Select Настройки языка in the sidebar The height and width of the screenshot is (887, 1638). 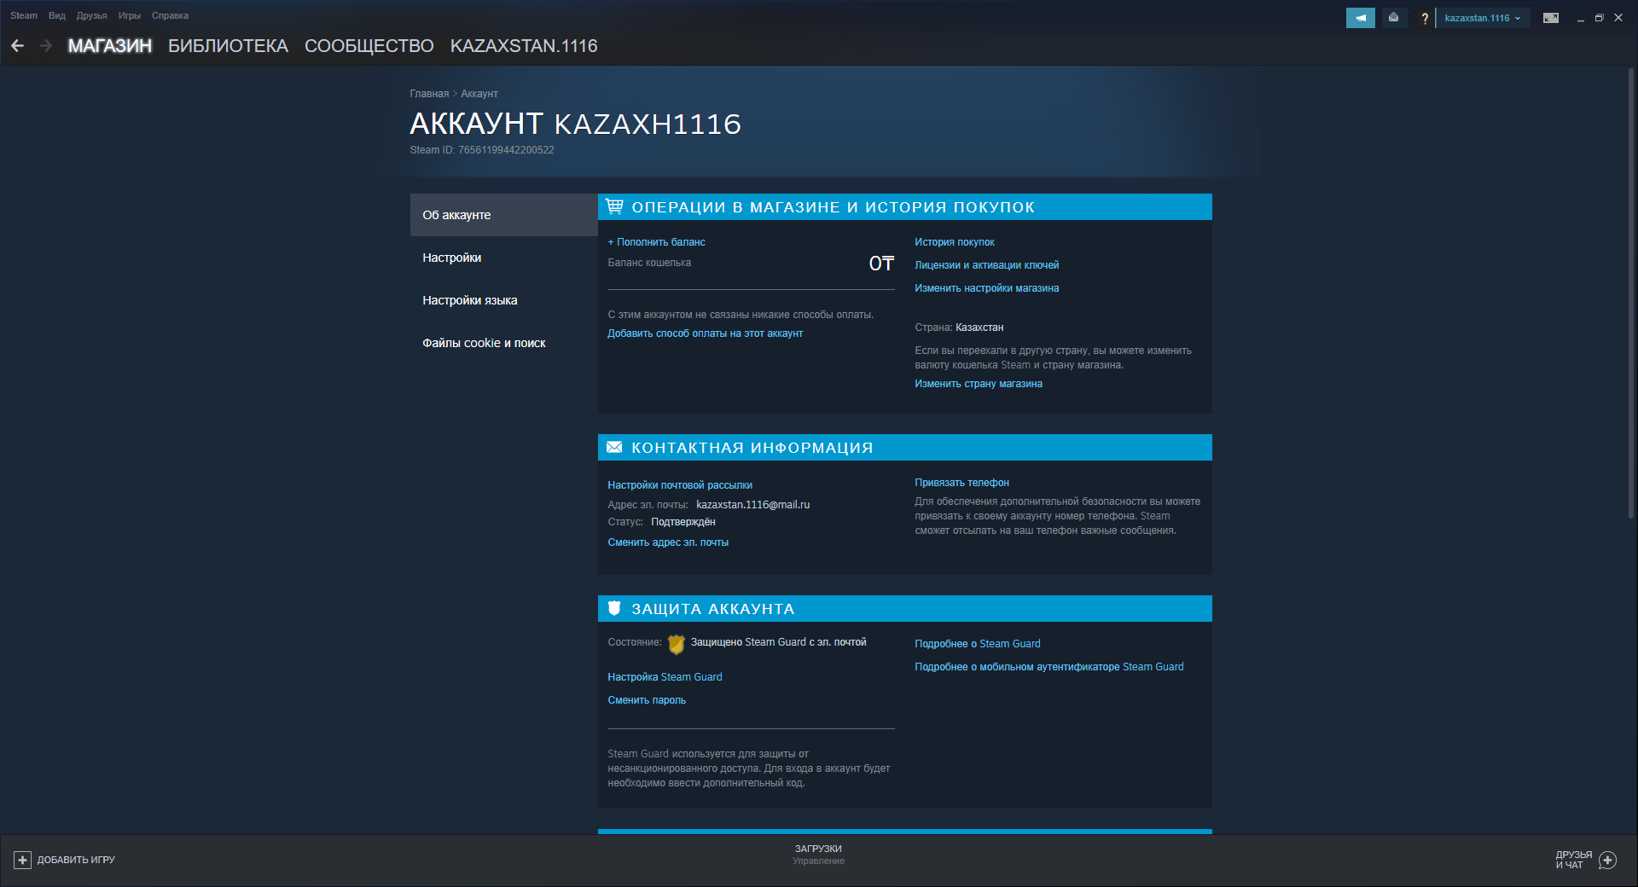tap(470, 300)
